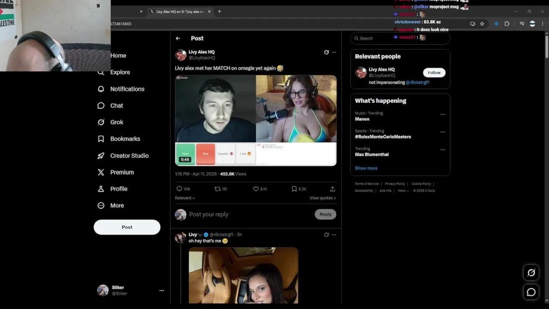Click the Grok sidebar icon
549x309 pixels.
click(101, 122)
